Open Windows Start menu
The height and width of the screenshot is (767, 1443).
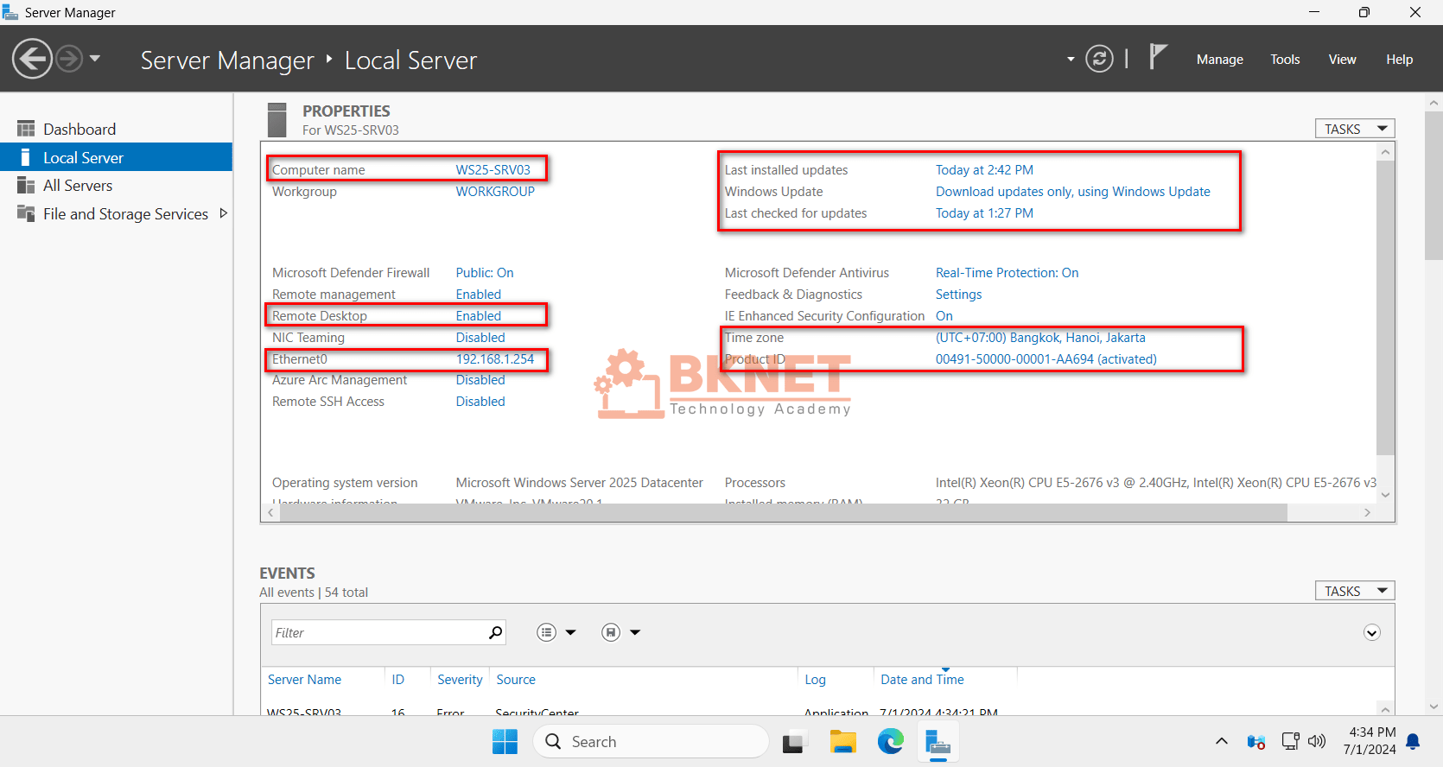coord(505,741)
